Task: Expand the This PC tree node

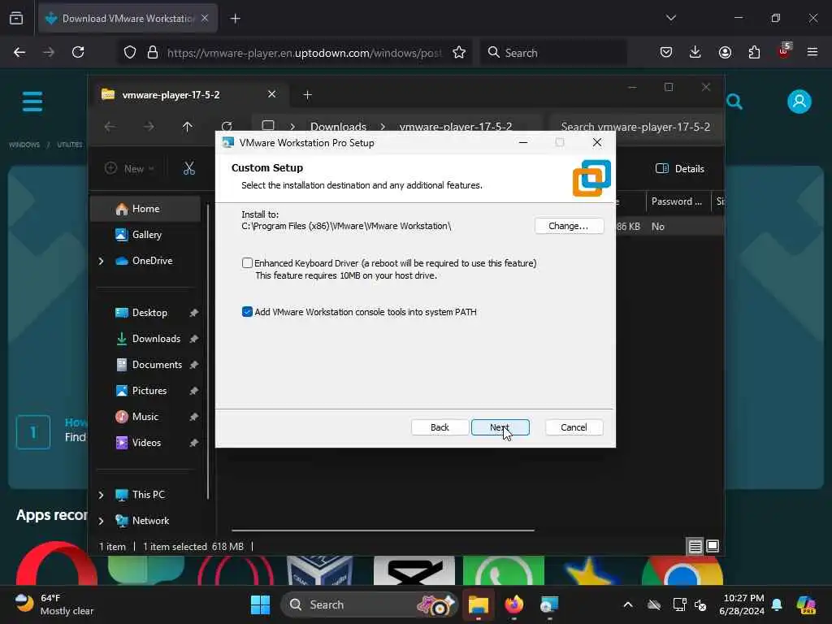Action: click(101, 495)
